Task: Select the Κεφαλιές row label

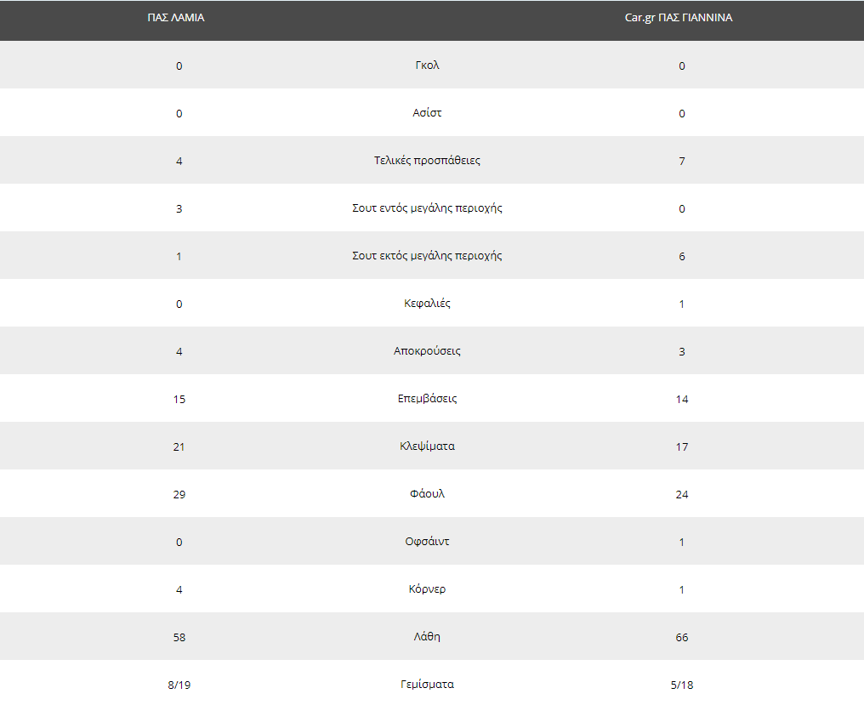Action: [x=427, y=303]
